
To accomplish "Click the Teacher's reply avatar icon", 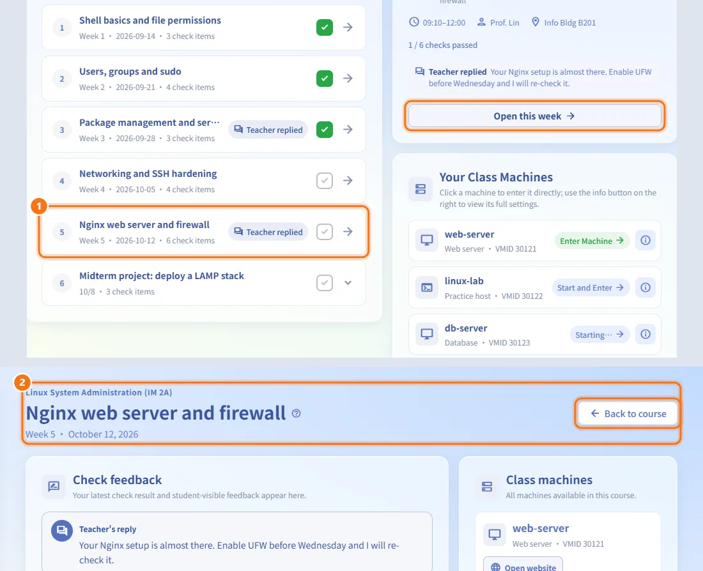I will coord(62,531).
